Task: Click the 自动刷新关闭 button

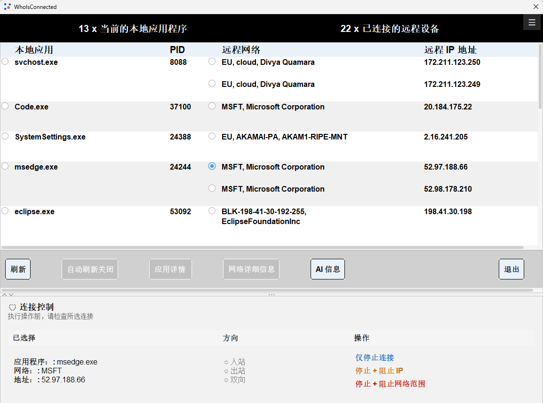Action: click(90, 269)
